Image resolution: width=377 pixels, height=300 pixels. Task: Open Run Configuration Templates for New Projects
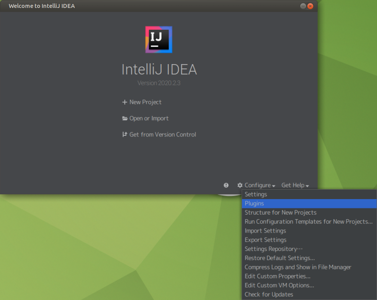(308, 222)
